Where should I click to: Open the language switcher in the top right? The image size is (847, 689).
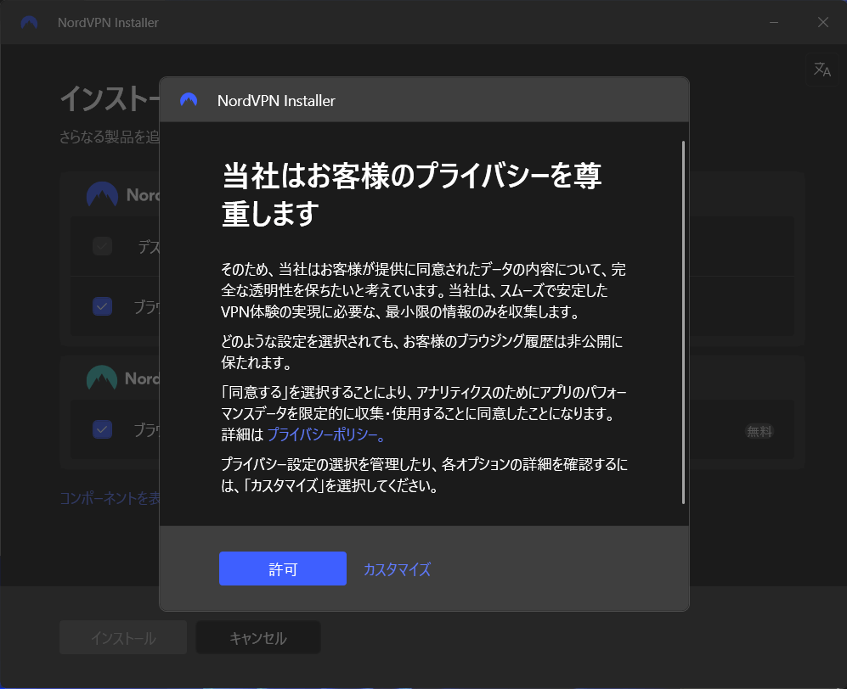[821, 69]
